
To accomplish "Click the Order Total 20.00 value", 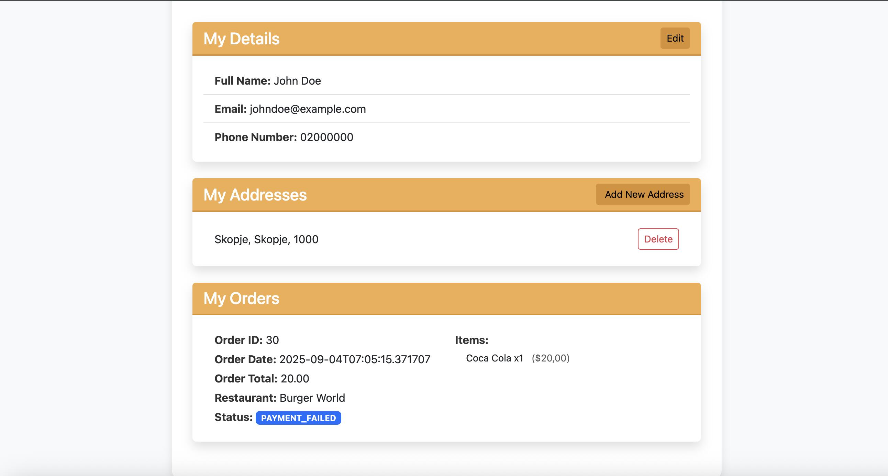I will [x=295, y=379].
